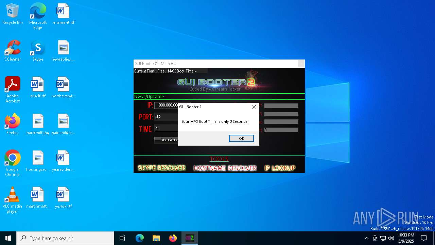The width and height of the screenshot is (435, 245).
Task: Select the Adobe Acrobat desktop shortcut
Action: 13,90
